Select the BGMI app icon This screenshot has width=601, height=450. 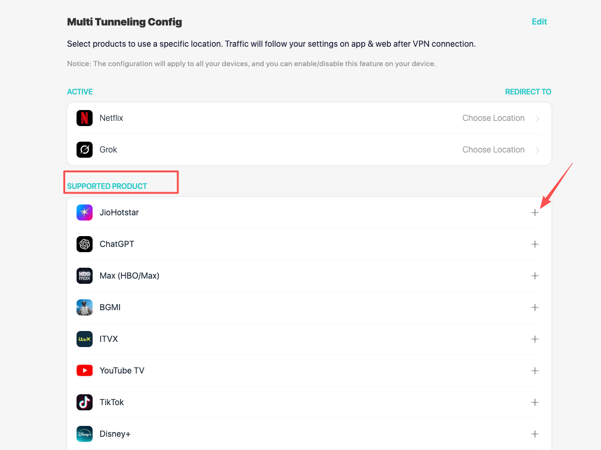(x=85, y=307)
